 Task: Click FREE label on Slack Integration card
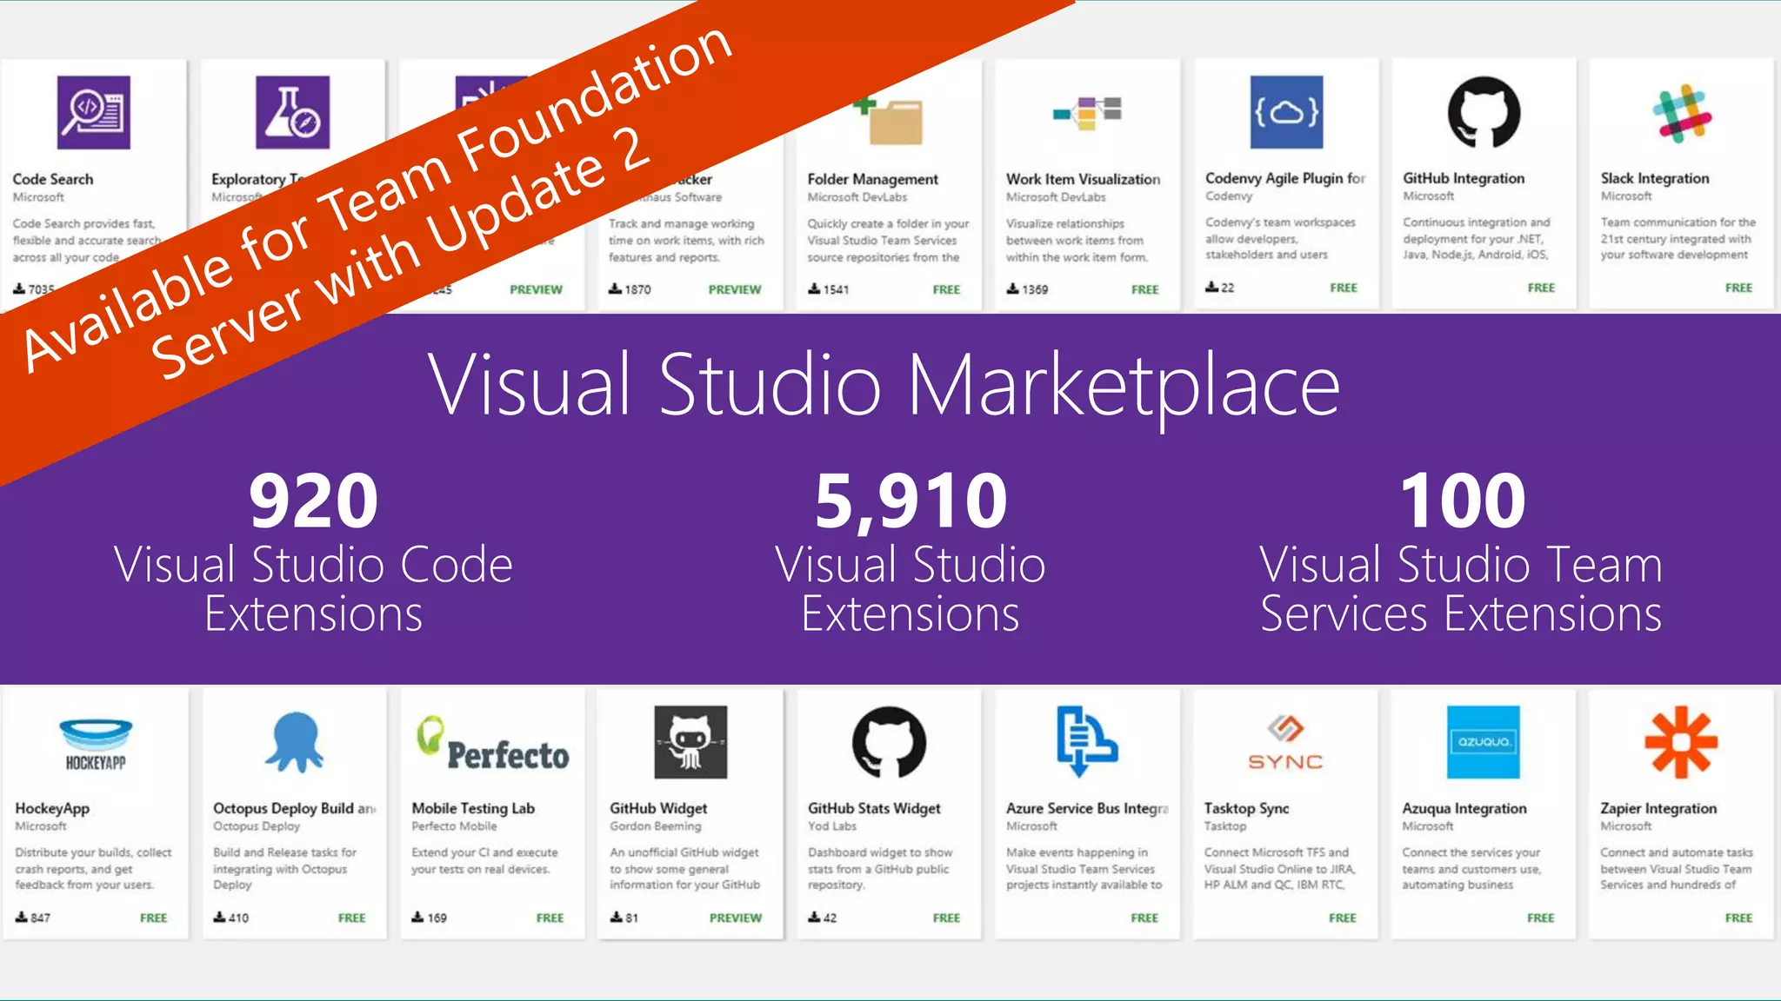(1739, 288)
